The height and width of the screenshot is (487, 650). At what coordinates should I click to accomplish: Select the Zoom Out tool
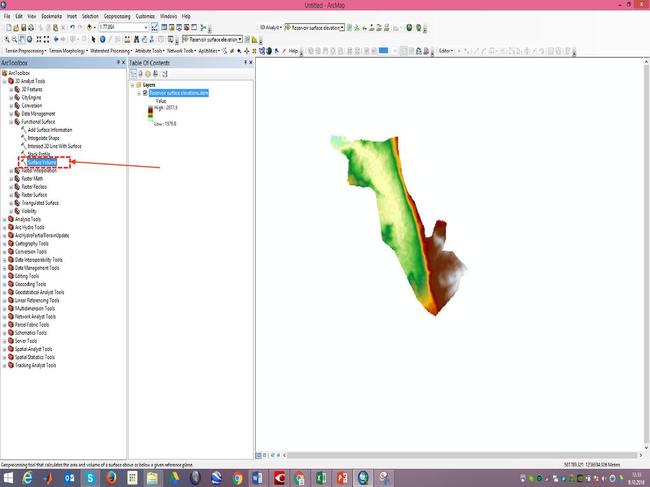pyautogui.click(x=14, y=39)
